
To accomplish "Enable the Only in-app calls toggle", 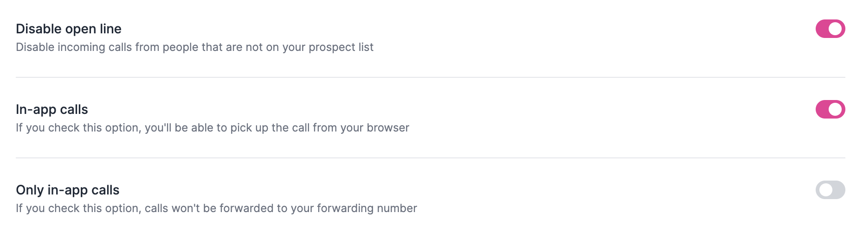I will [x=830, y=190].
